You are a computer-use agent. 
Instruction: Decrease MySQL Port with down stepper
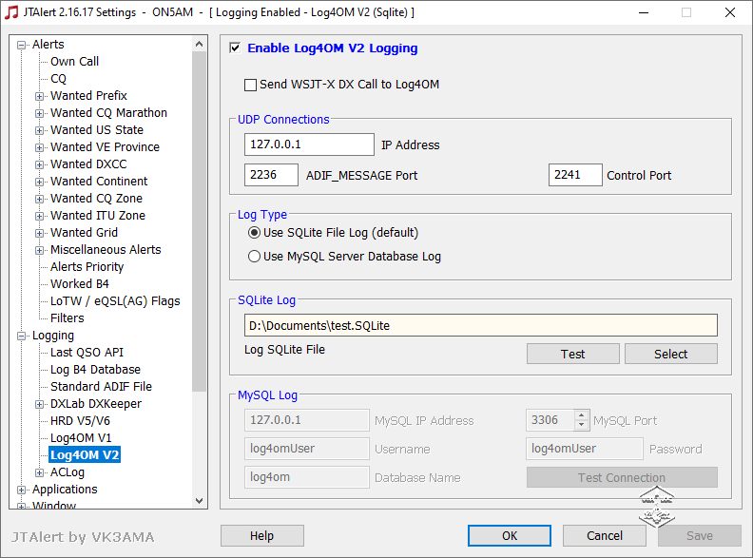pos(582,425)
